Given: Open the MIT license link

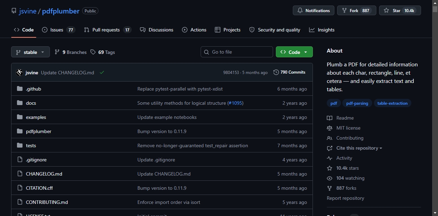Looking at the screenshot, I should (344, 128).
